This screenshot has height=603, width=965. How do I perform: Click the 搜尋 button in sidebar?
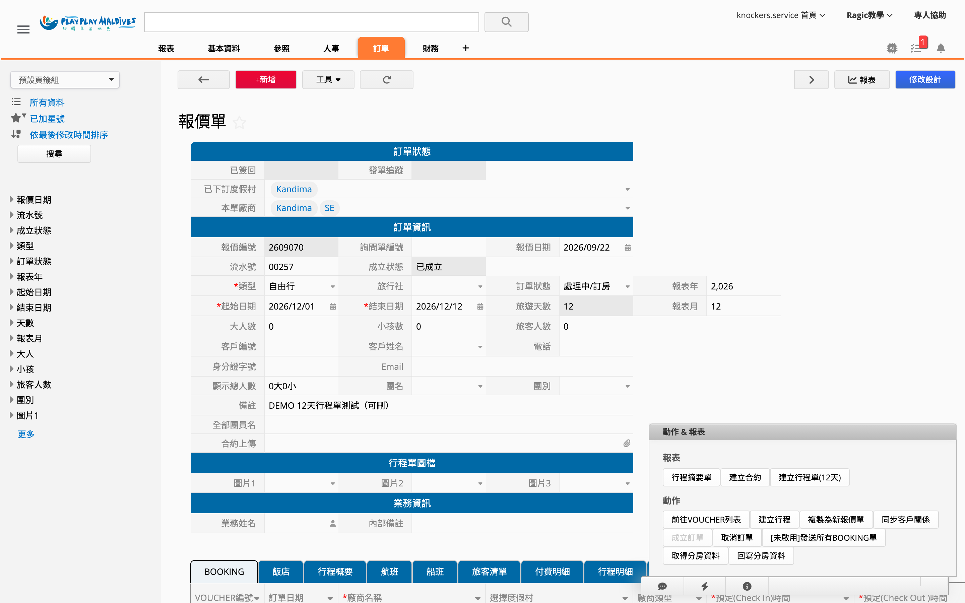[54, 153]
